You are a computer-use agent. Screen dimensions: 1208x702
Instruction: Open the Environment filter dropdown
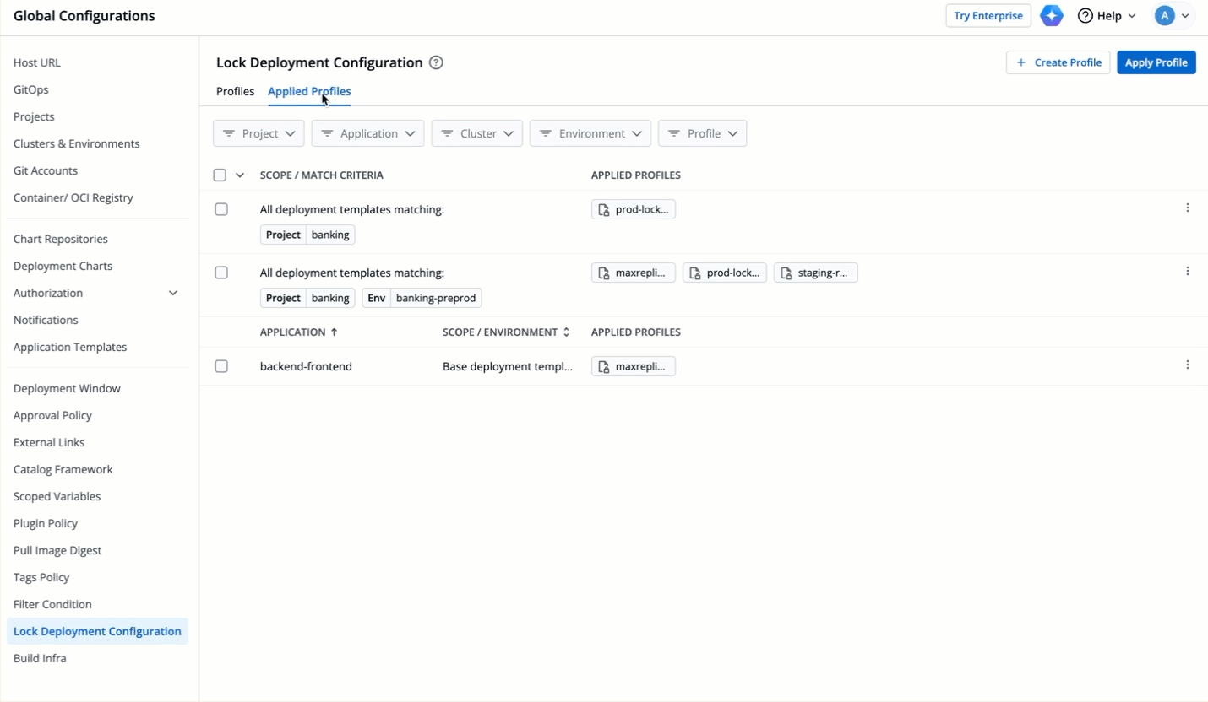[590, 133]
